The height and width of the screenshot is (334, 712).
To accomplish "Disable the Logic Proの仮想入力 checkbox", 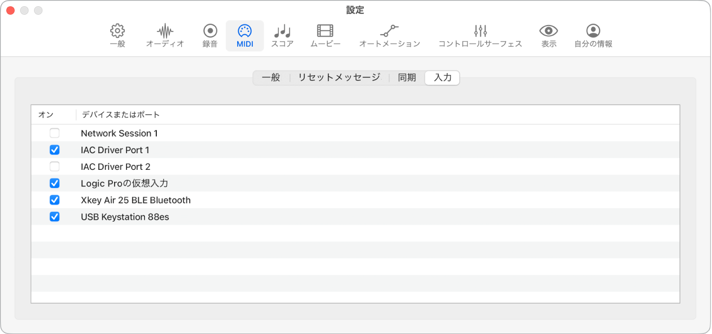I will pos(54,183).
